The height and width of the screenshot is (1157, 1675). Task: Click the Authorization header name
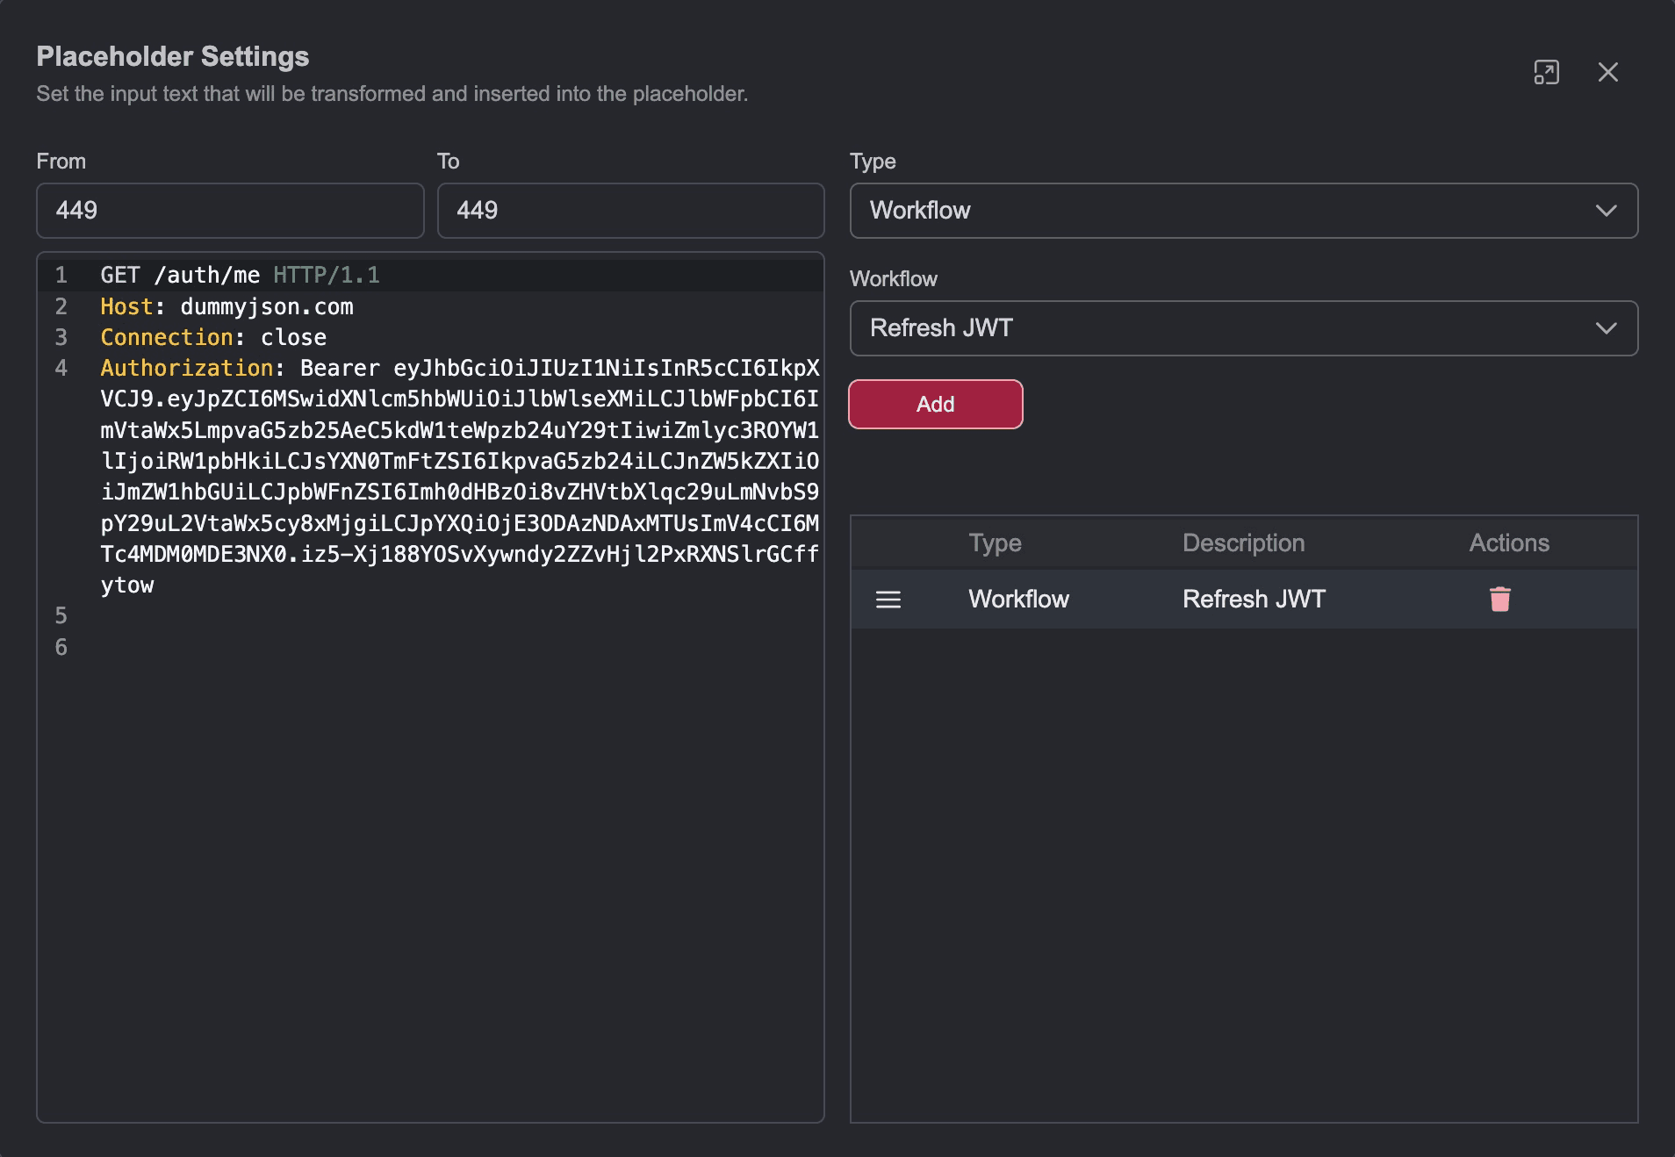tap(186, 368)
